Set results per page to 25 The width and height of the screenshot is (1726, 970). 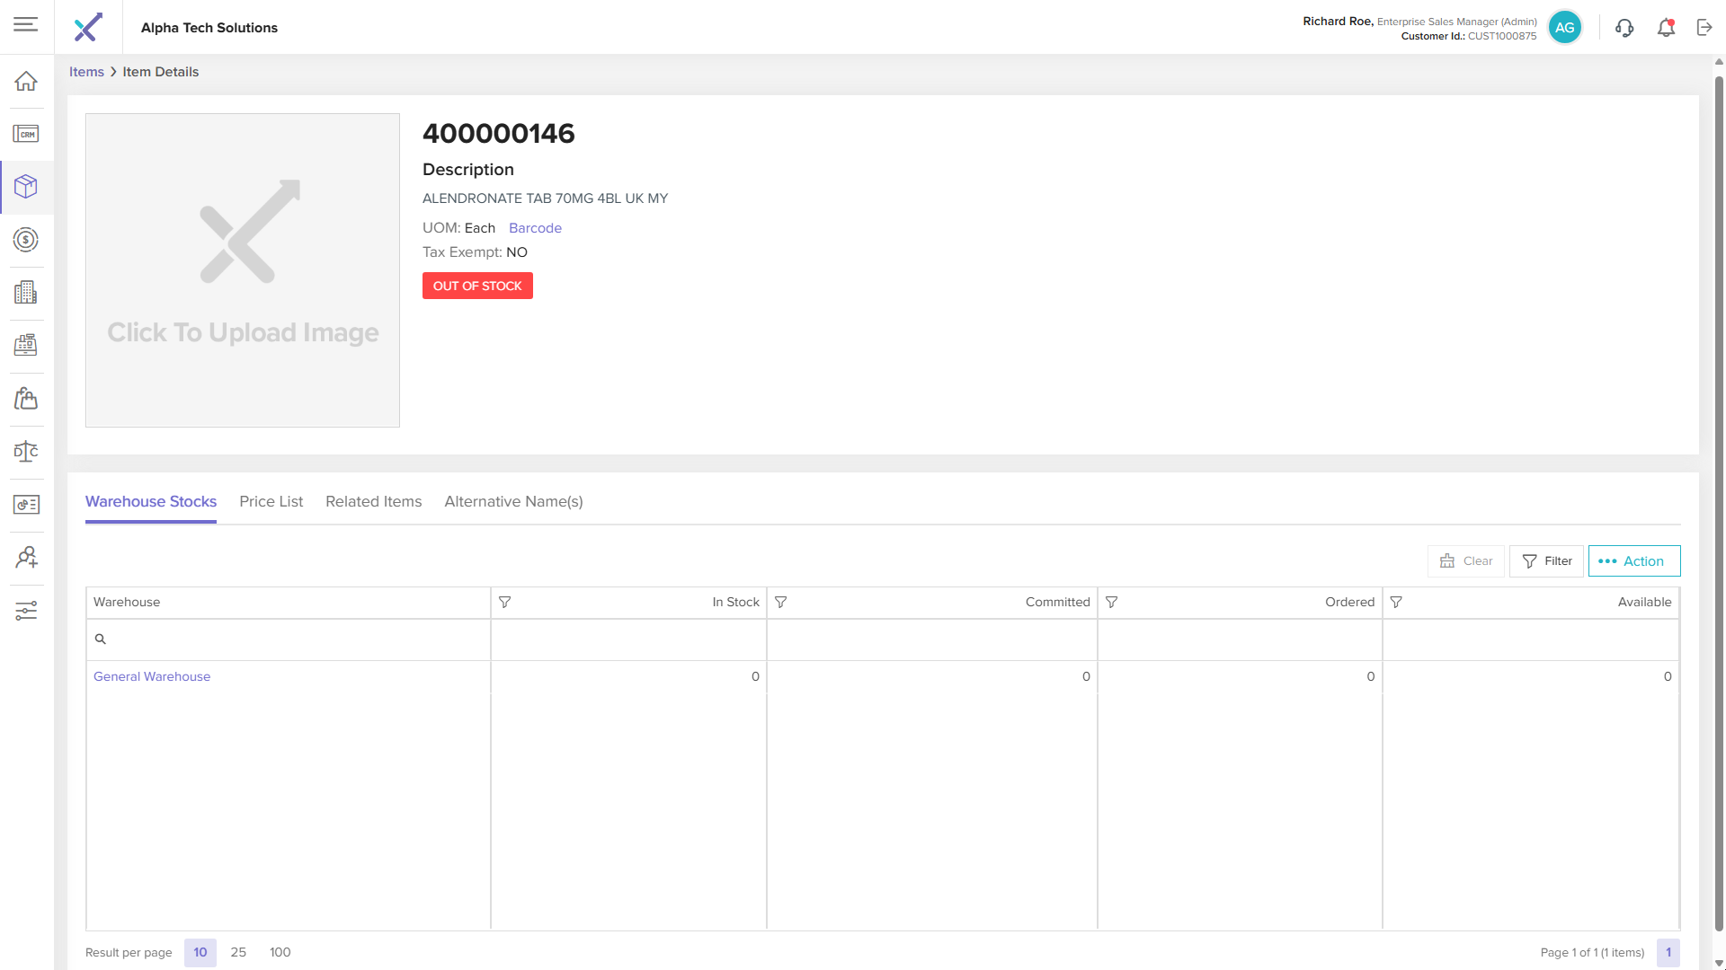click(238, 953)
